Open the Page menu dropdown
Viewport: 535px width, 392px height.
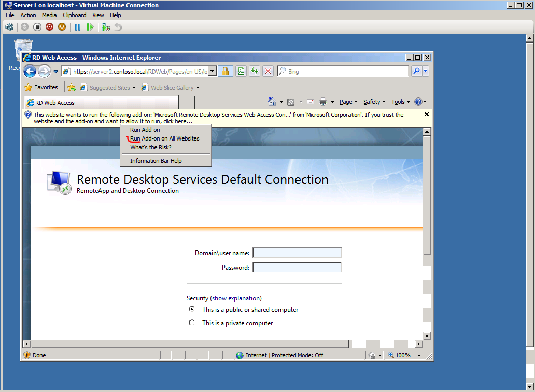[348, 102]
